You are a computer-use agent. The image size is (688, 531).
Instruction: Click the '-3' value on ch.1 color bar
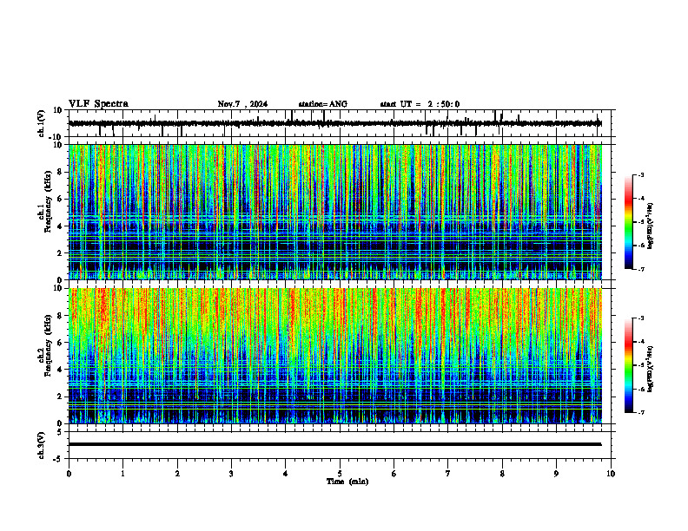[640, 174]
